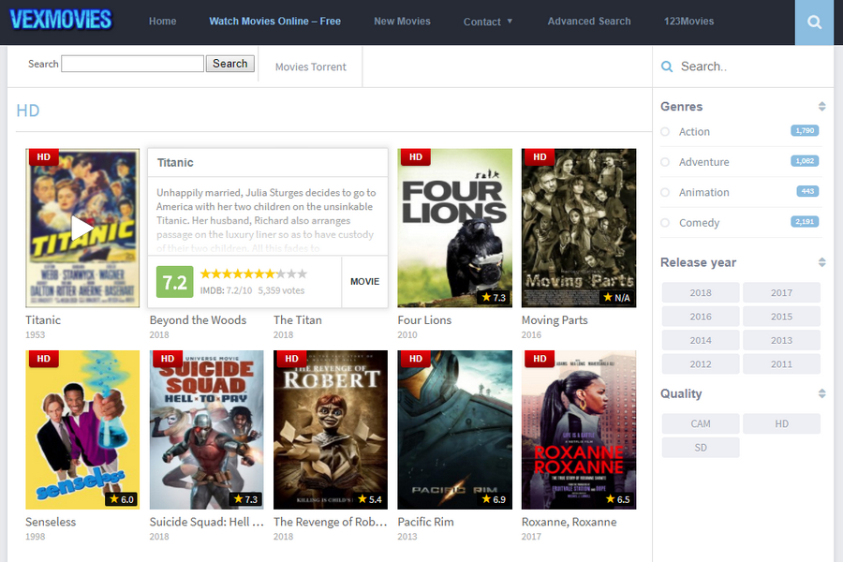Click the 1,790 count badge for Action
The width and height of the screenshot is (843, 562).
pos(805,131)
